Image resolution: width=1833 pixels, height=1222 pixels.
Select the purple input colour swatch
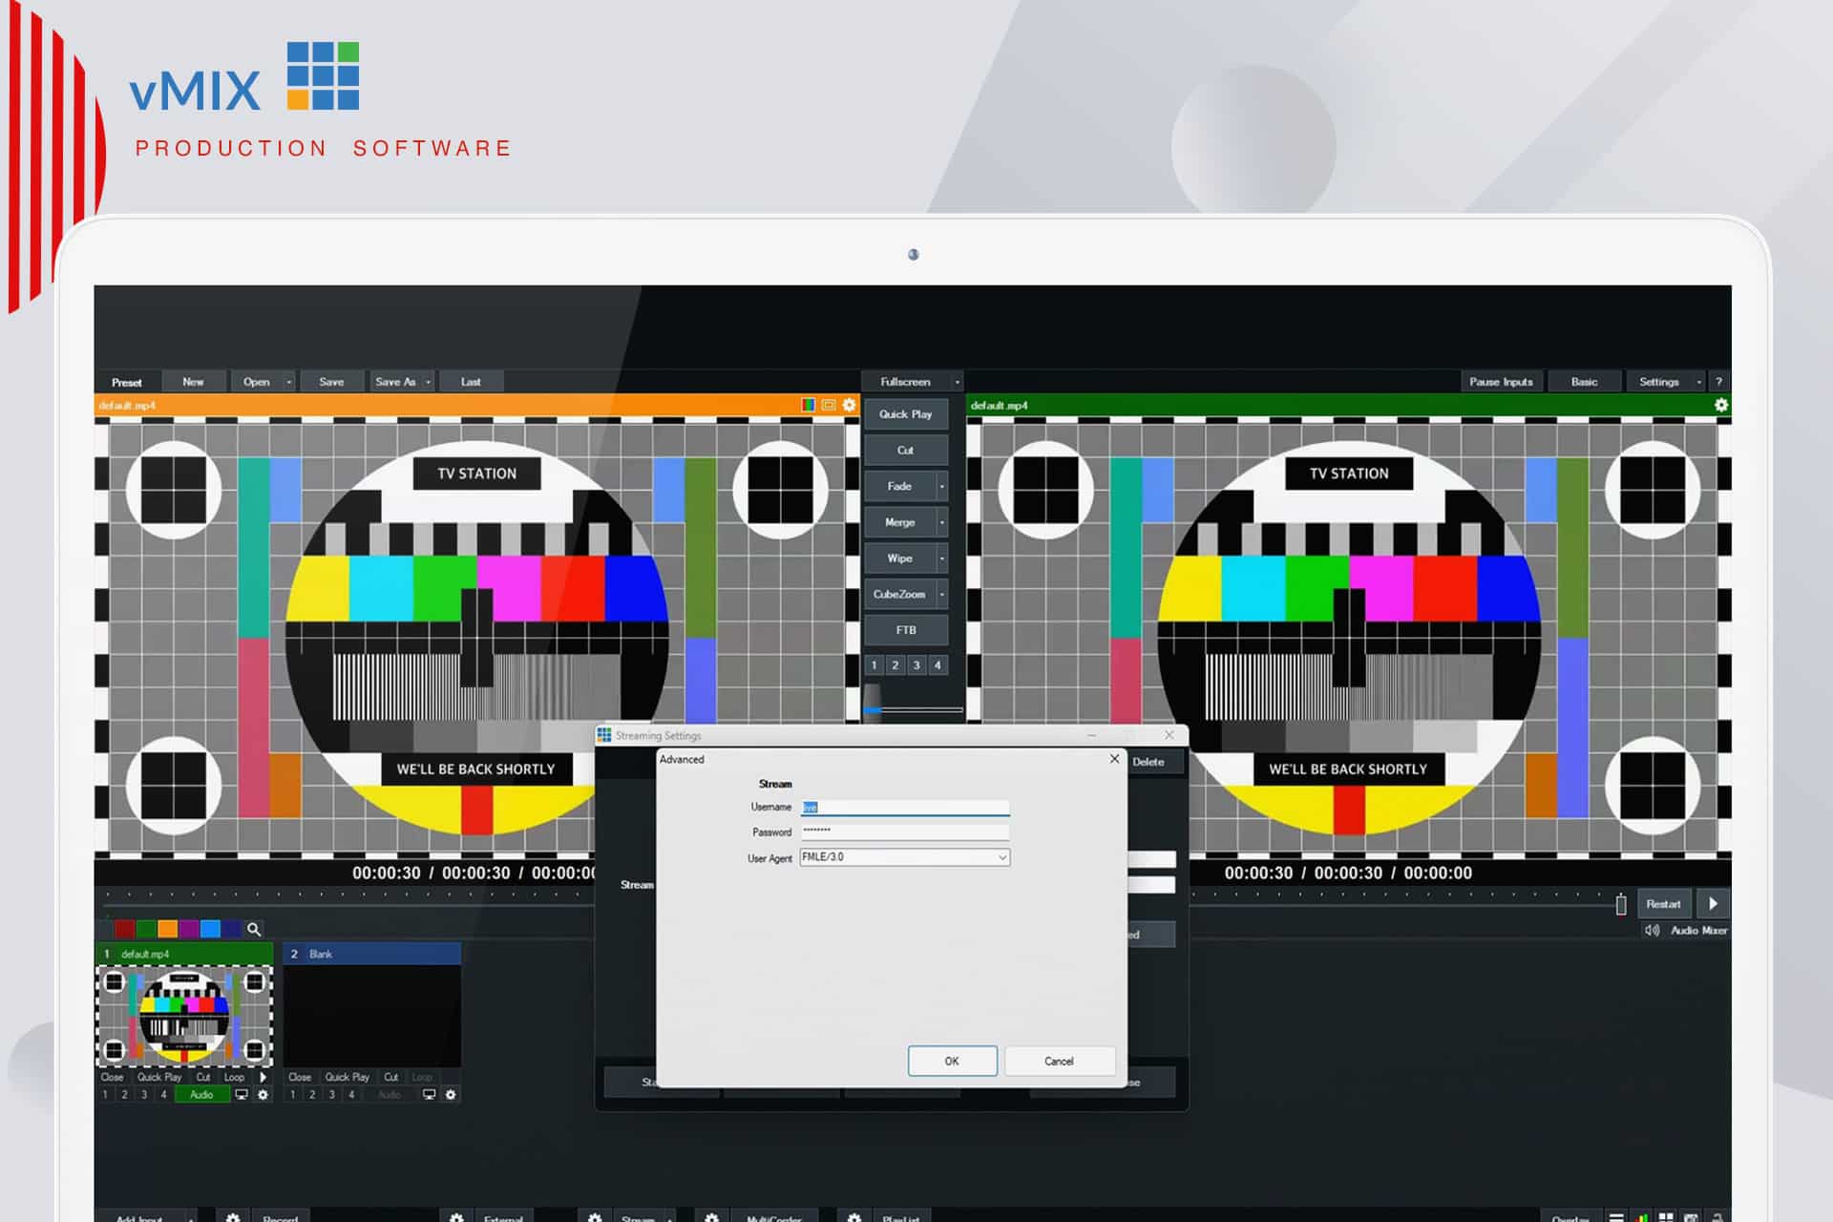pos(189,929)
